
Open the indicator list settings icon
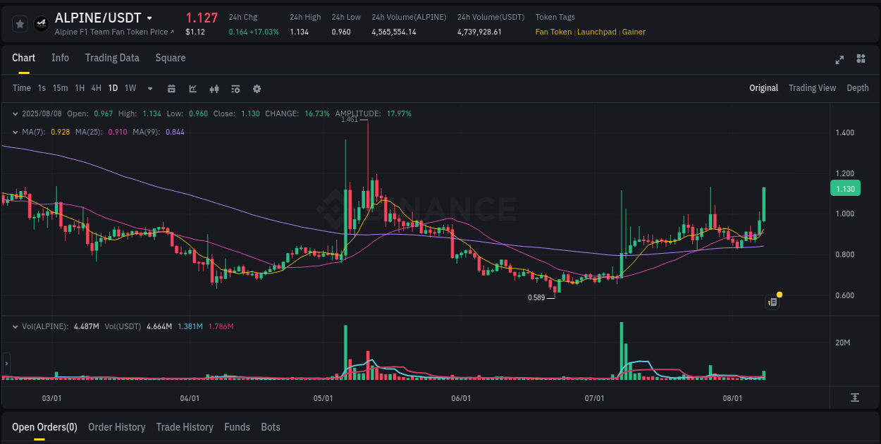point(235,89)
